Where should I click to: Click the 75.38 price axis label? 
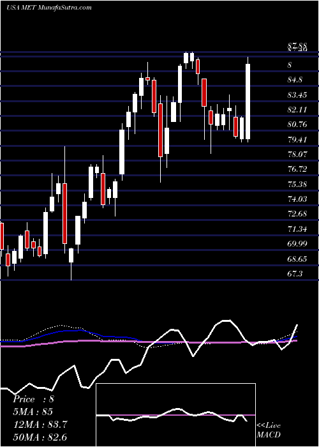click(297, 185)
